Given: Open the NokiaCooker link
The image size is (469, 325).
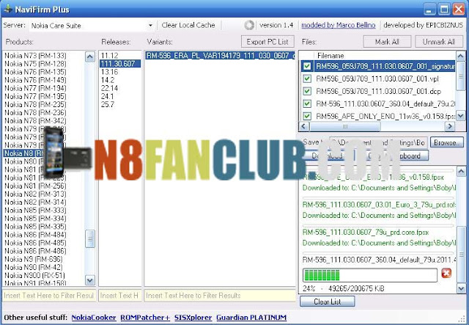Looking at the screenshot, I should coord(94,318).
